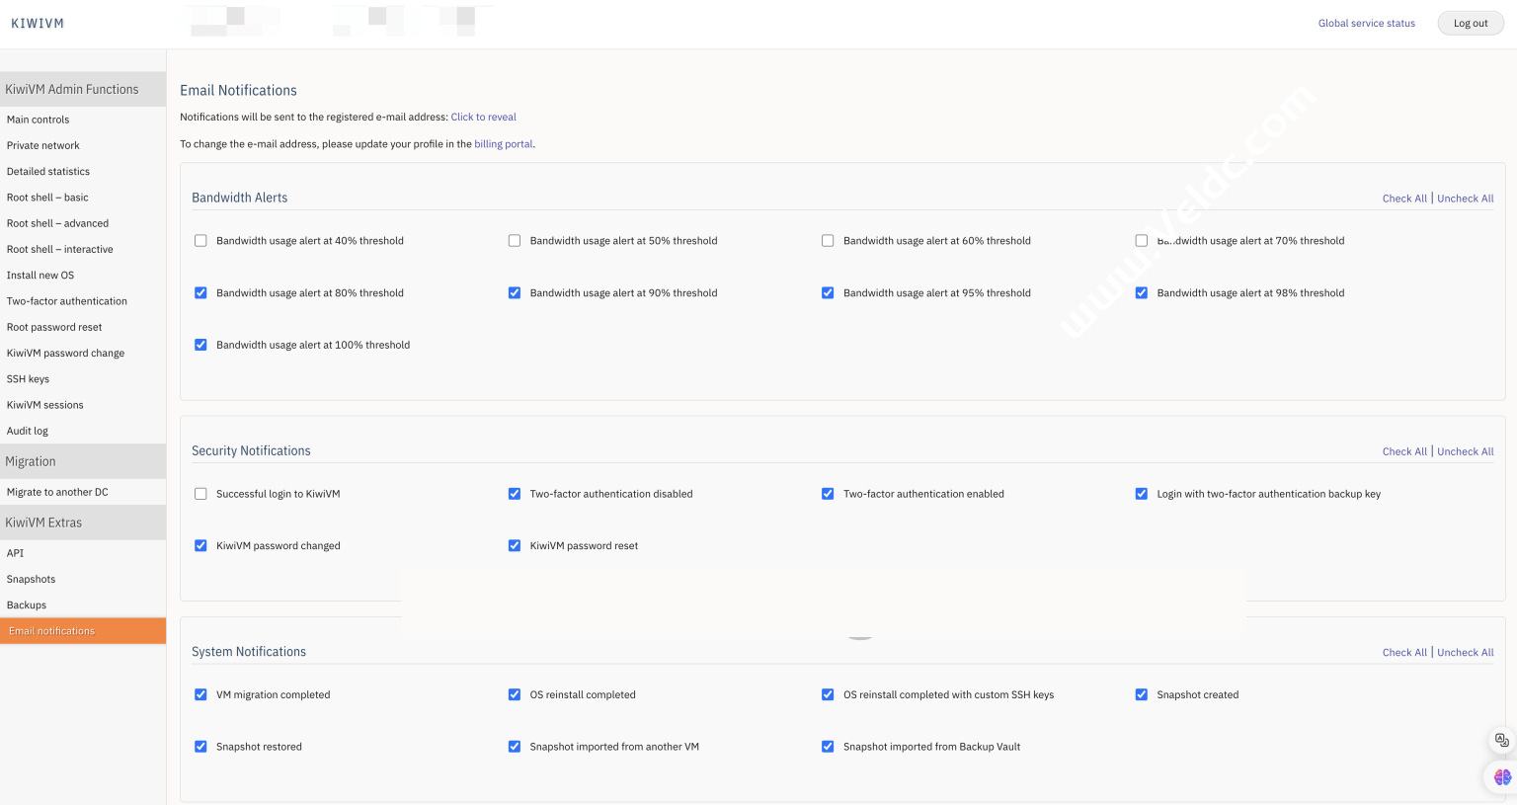
Task: Uncheck Snapshot imported from Backup Vault
Action: click(828, 747)
